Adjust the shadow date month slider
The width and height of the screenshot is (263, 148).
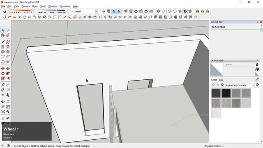[21, 11]
